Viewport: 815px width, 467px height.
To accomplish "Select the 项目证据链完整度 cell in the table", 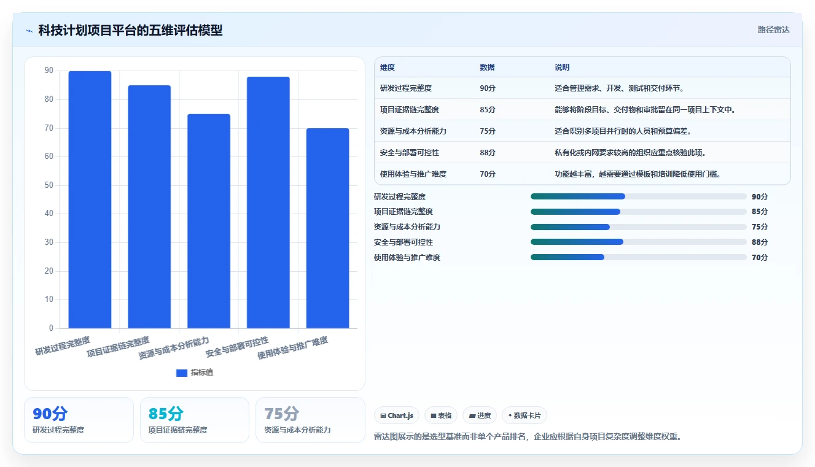I will [x=410, y=110].
